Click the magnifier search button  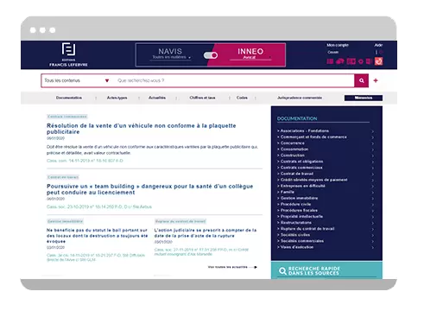pos(361,80)
